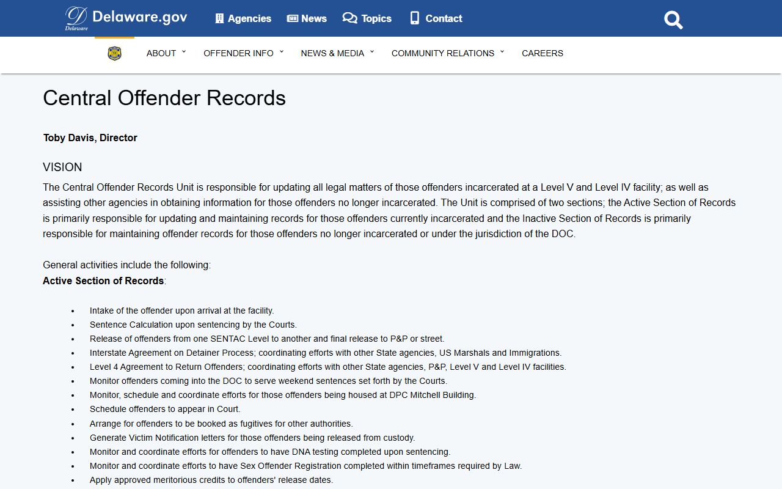Click the bullet about weekend sentences
This screenshot has height=489, width=782.
268,381
